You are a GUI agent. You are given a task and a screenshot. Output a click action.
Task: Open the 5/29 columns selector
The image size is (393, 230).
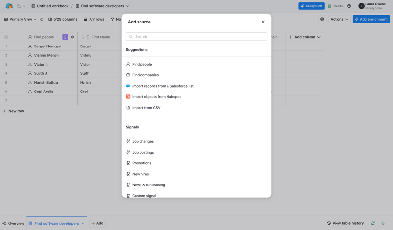tap(63, 19)
